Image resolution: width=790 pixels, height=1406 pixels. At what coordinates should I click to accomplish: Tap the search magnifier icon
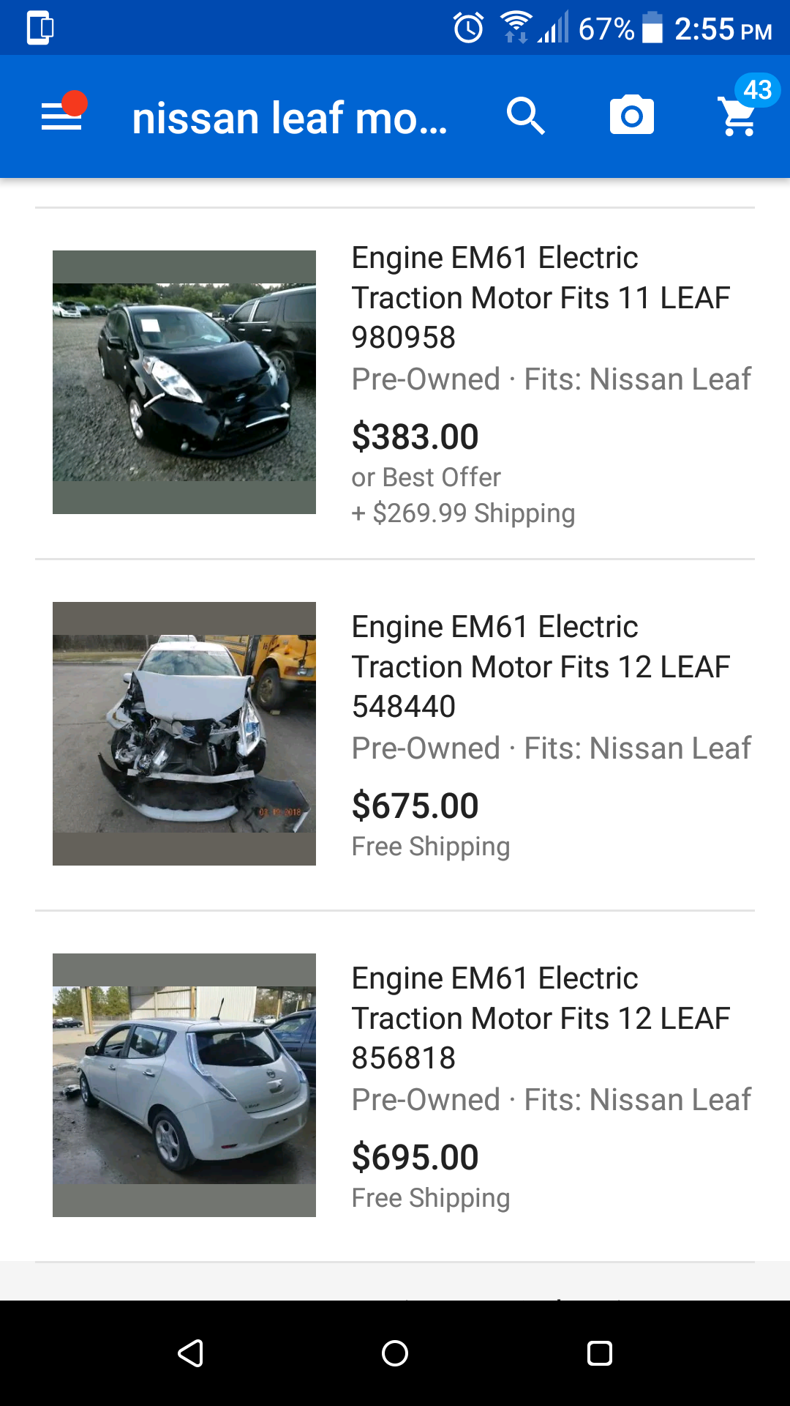click(x=525, y=116)
